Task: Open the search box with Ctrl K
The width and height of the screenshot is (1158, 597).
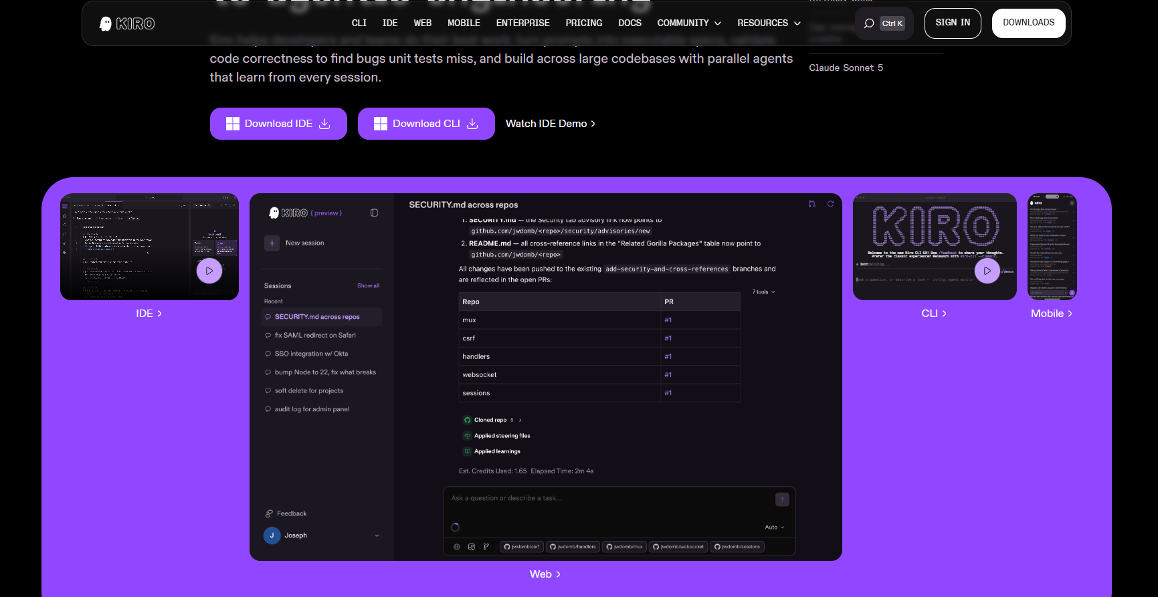Action: coord(884,23)
